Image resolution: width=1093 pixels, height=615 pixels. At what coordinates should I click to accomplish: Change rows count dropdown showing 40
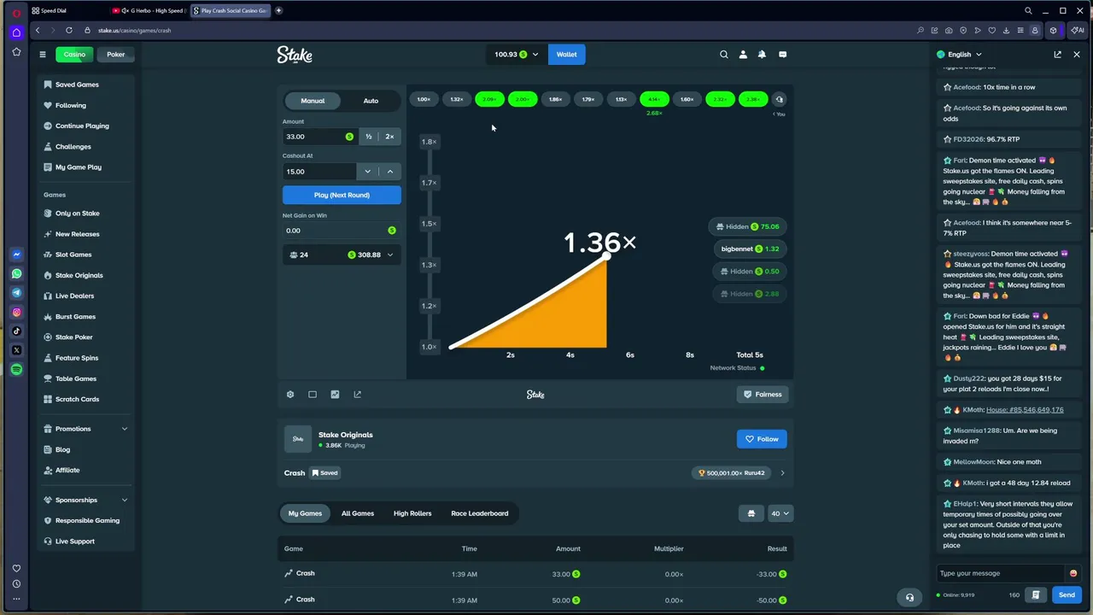(780, 513)
